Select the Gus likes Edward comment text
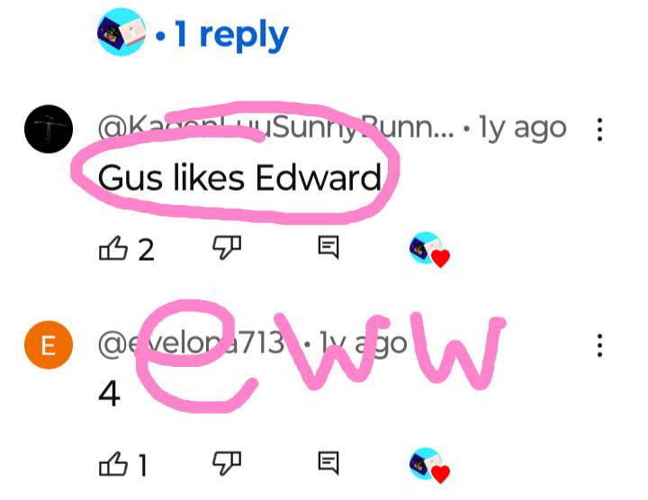 pos(239,177)
